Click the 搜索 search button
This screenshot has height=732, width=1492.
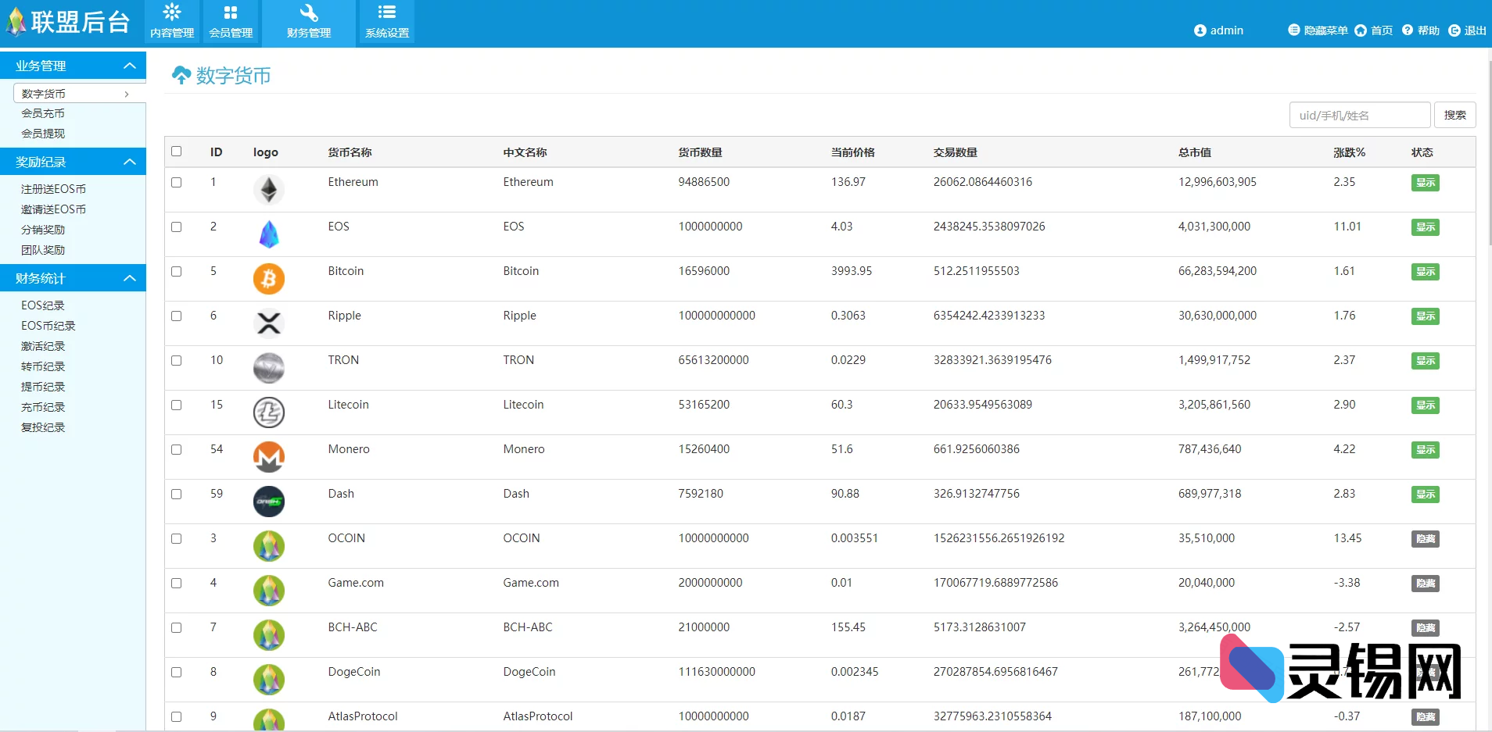[x=1454, y=115]
